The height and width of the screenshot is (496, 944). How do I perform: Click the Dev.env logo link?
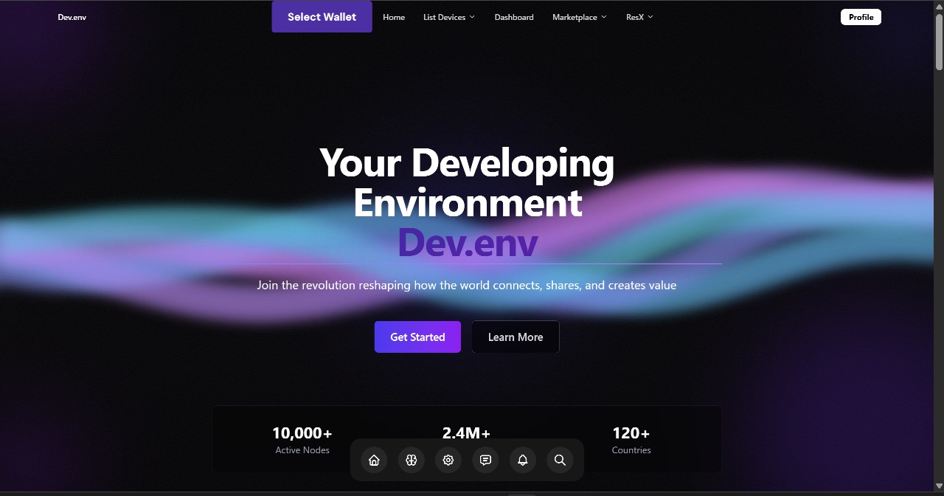coord(72,17)
